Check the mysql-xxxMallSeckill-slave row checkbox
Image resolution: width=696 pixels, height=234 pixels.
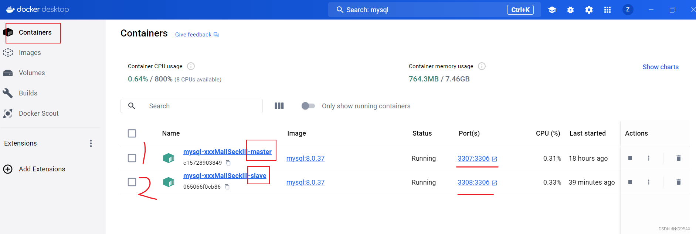coord(132,182)
